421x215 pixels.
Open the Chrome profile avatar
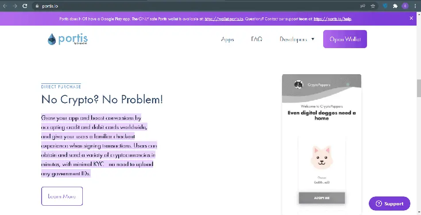click(405, 6)
